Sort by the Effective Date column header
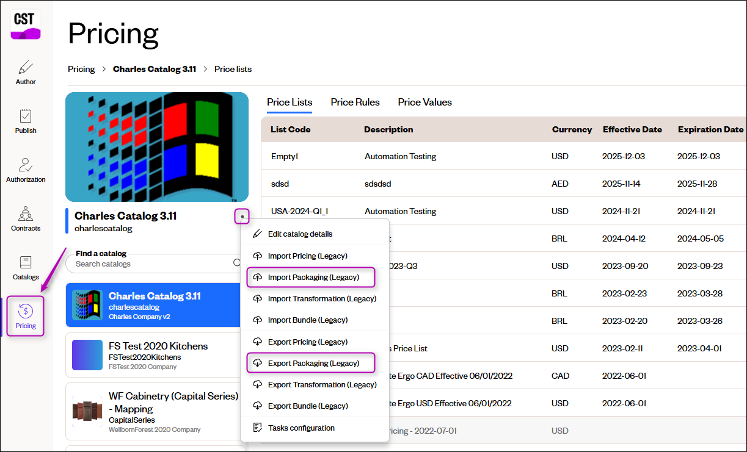Viewport: 747px width, 452px height. [632, 129]
